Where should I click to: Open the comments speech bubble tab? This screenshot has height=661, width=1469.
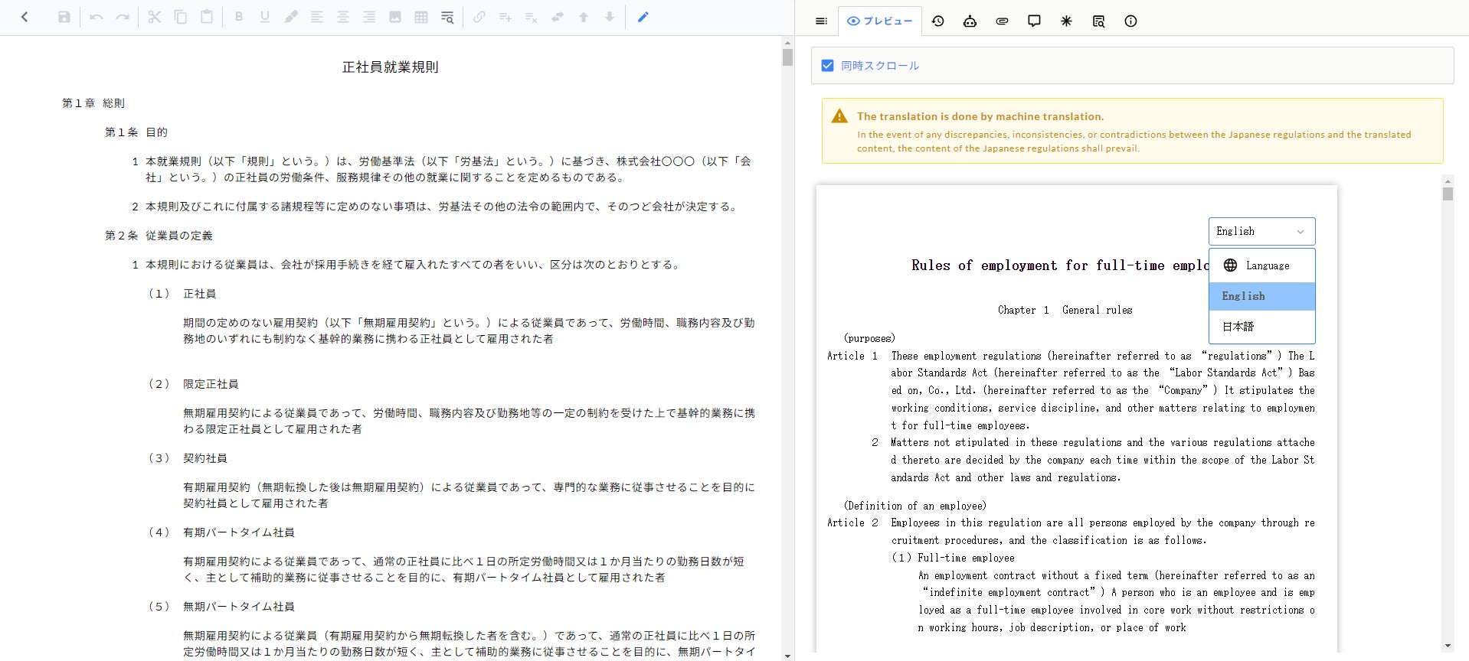tap(1034, 21)
